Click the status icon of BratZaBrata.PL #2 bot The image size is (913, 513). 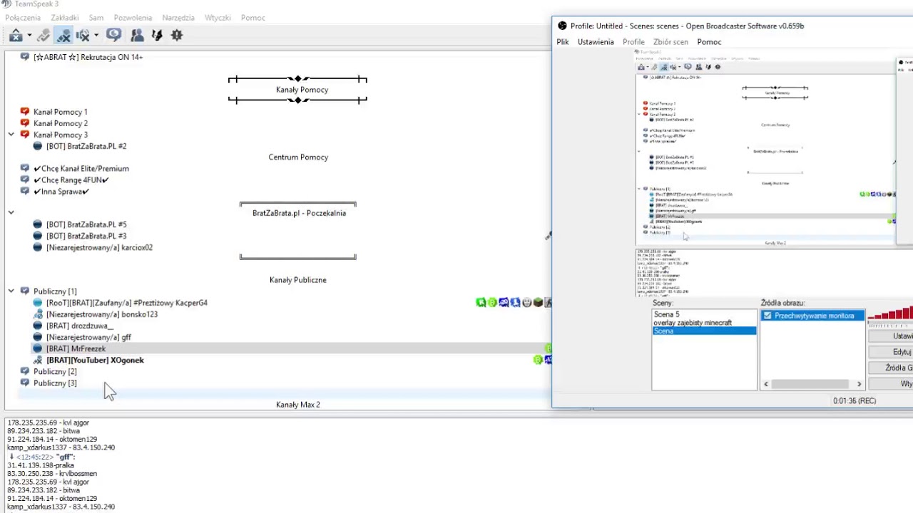pyautogui.click(x=38, y=146)
